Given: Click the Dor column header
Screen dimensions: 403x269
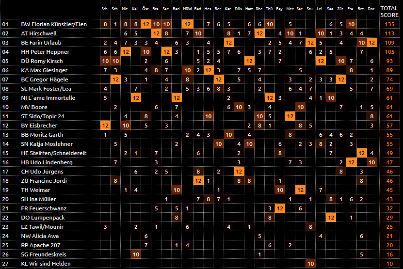Looking at the screenshot, I should coord(371,9).
